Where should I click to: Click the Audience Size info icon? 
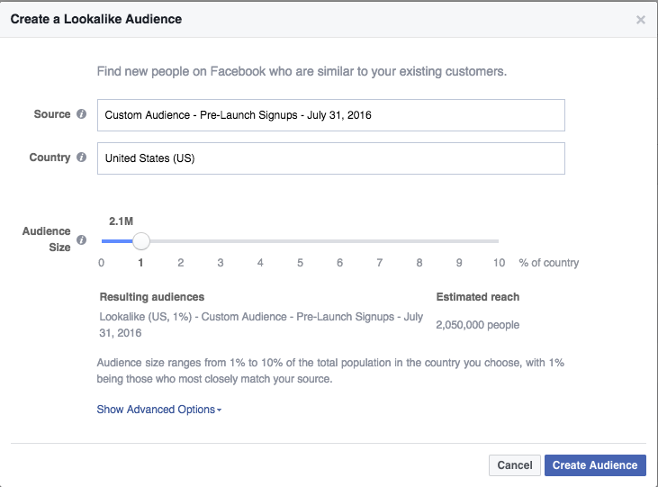click(82, 240)
